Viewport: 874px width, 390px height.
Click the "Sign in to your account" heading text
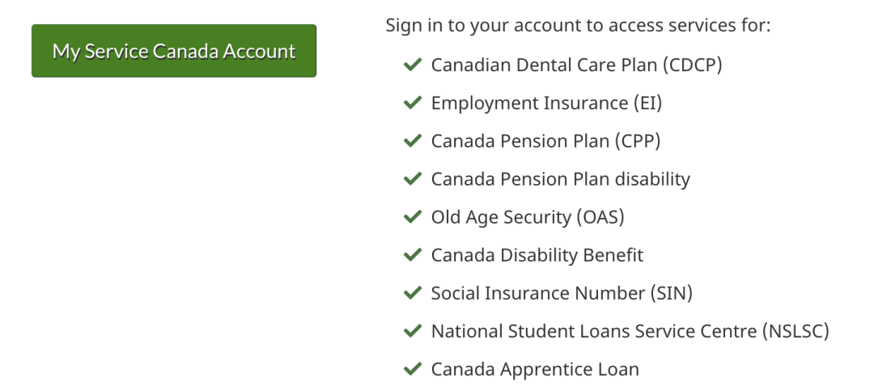pyautogui.click(x=578, y=25)
